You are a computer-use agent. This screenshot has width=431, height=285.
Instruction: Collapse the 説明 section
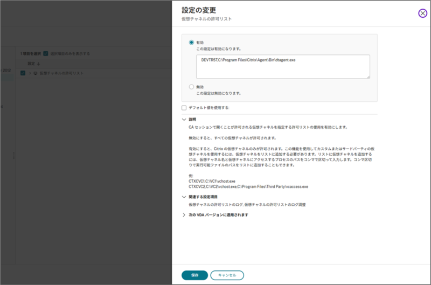pyautogui.click(x=184, y=120)
